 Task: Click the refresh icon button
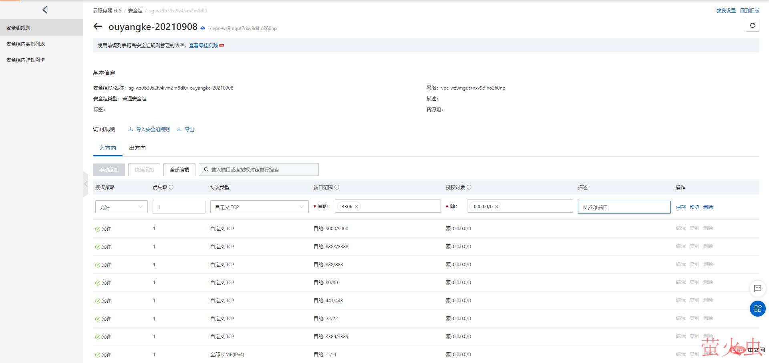[x=752, y=26]
